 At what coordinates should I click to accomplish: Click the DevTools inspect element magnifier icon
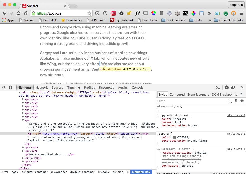click(4, 88)
